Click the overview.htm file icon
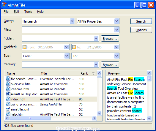 click(8, 84)
